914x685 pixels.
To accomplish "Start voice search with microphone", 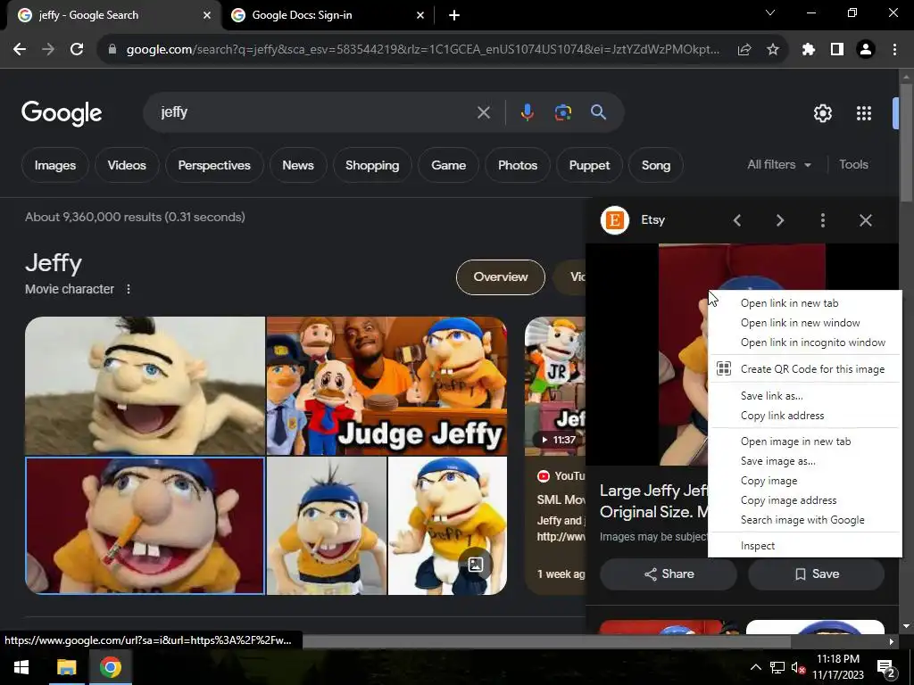I will tap(527, 112).
